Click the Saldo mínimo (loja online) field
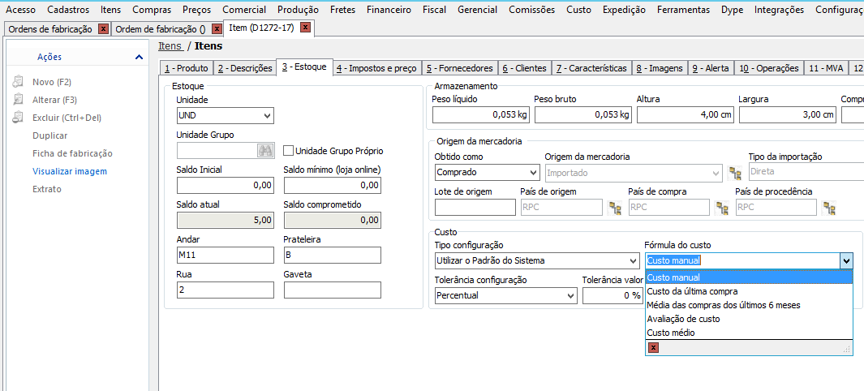The height and width of the screenshot is (391, 864). click(x=333, y=186)
